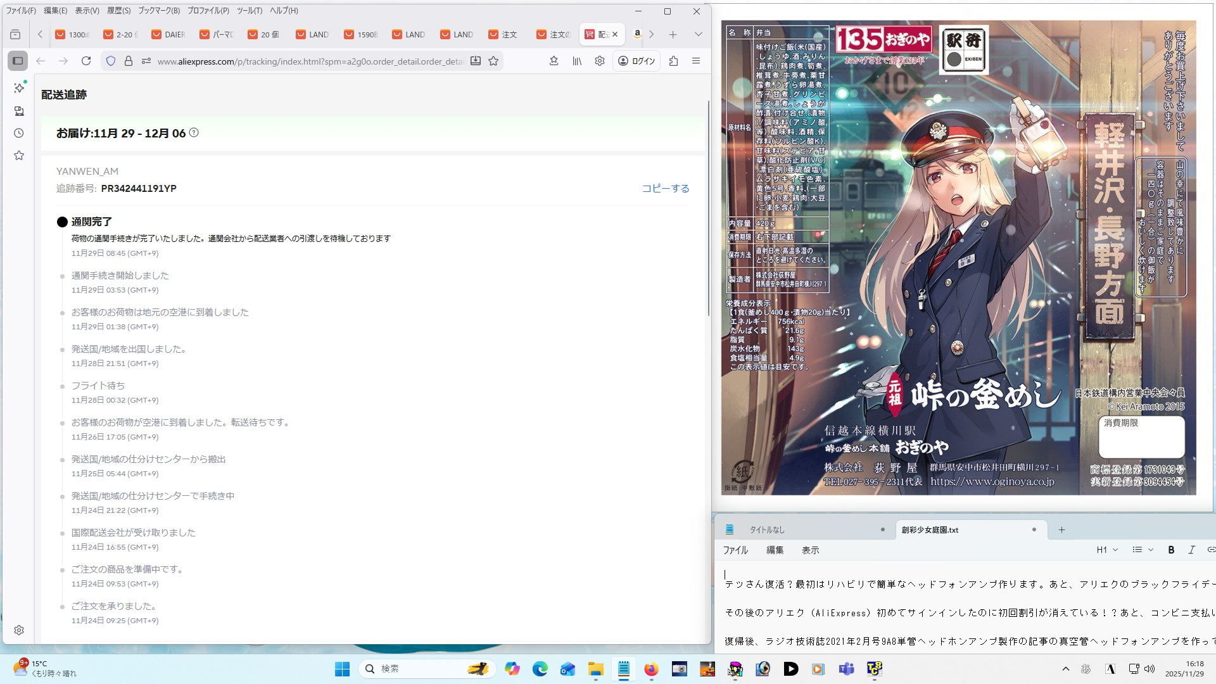
Task: Open the Firefox hamburger application menu
Action: coord(696,61)
